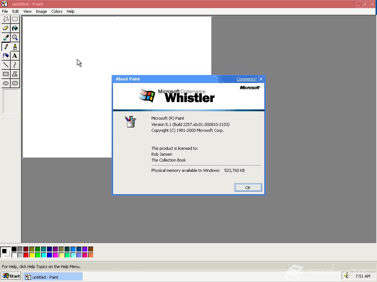Screen dimensions: 377x282
Task: Select the brown color swatch
Action: (91, 249)
